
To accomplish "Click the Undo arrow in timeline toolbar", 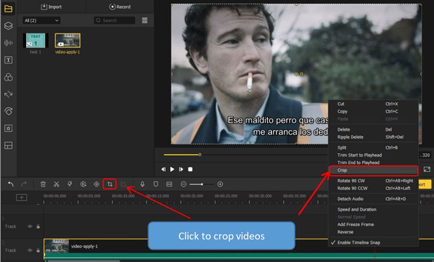I will pyautogui.click(x=11, y=184).
